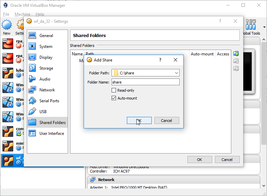267x196 pixels.
Task: Select the lubu VM icon in list
Action: click(8, 73)
